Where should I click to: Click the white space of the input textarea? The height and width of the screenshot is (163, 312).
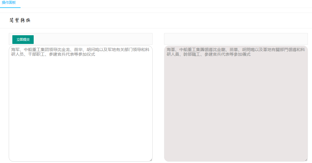tap(81, 109)
